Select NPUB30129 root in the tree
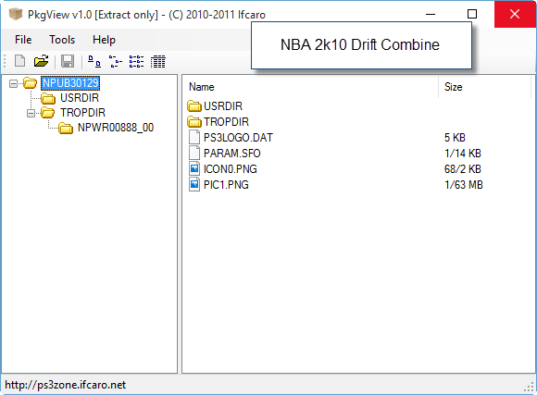The width and height of the screenshot is (537, 395). 70,83
